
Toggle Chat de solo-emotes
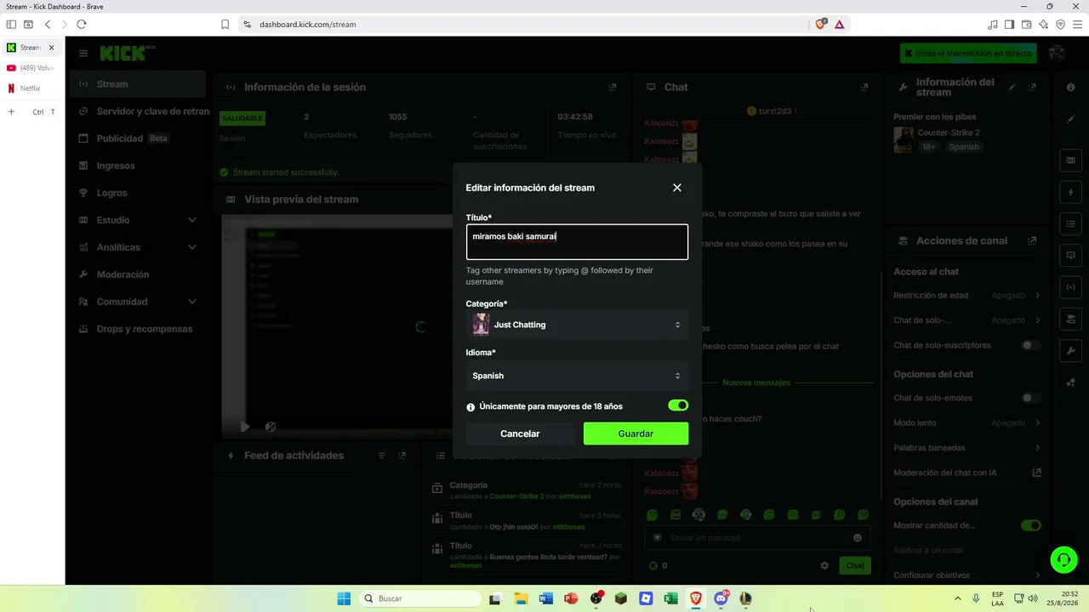(x=1031, y=398)
